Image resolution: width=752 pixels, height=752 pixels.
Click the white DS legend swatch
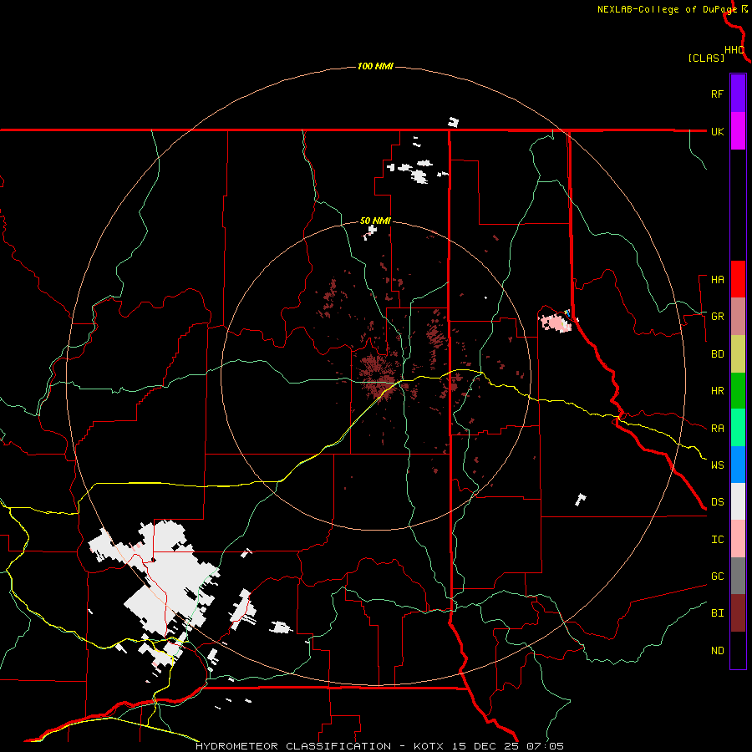738,501
